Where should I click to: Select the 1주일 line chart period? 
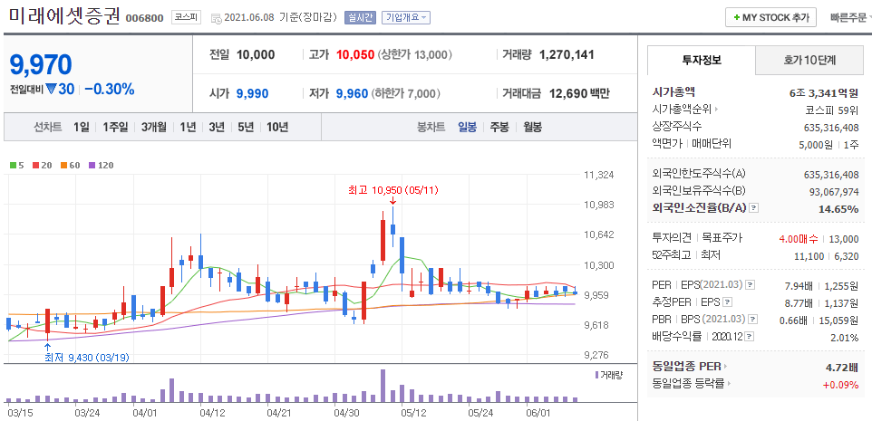[x=115, y=127]
